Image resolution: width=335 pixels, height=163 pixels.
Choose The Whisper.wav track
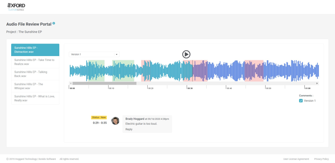pyautogui.click(x=35, y=86)
